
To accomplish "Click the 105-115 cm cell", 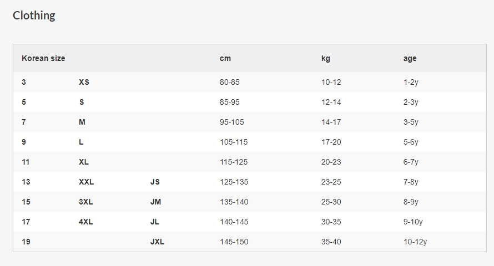I will click(x=234, y=142).
